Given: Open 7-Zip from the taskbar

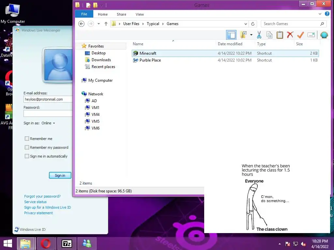Looking at the screenshot, I should pos(67,243).
